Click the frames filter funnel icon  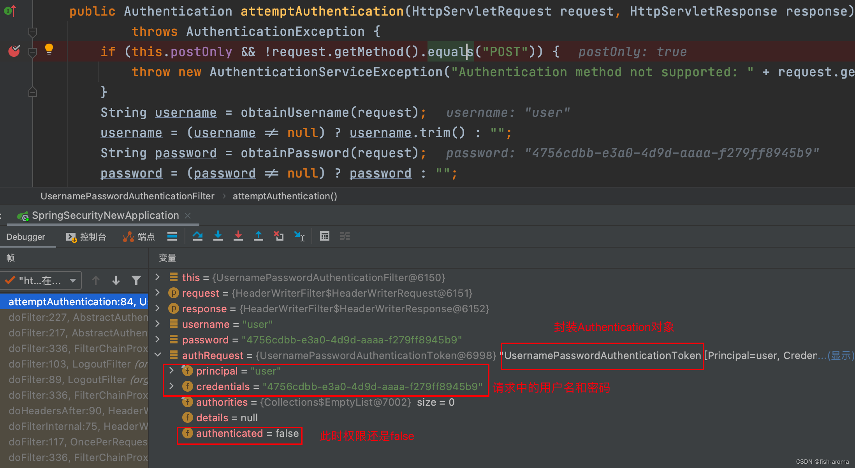pyautogui.click(x=136, y=280)
